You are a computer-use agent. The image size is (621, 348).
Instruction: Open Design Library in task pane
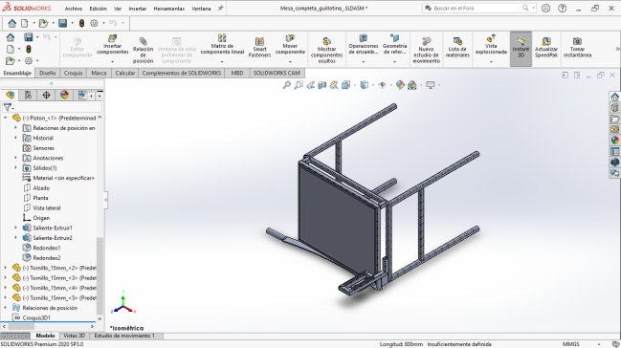tap(614, 108)
